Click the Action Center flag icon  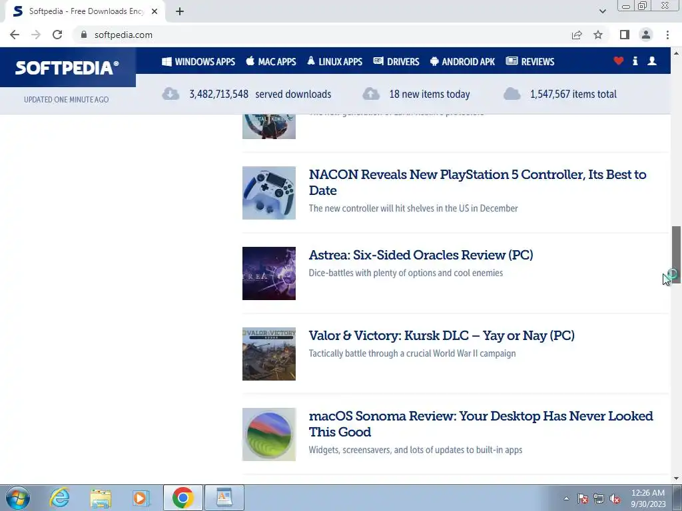(x=583, y=498)
